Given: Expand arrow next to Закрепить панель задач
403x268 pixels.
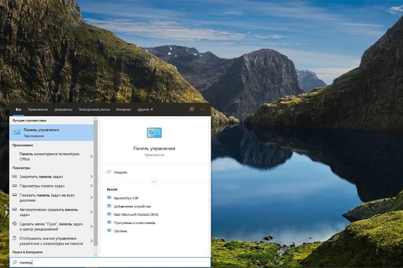Looking at the screenshot, I should tap(91, 177).
